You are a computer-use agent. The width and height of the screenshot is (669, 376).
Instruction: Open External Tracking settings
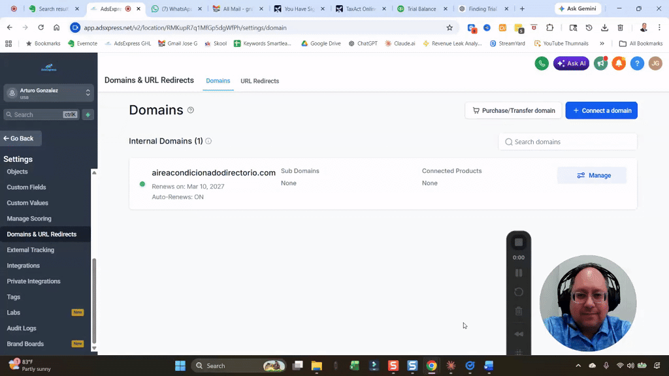(30, 250)
